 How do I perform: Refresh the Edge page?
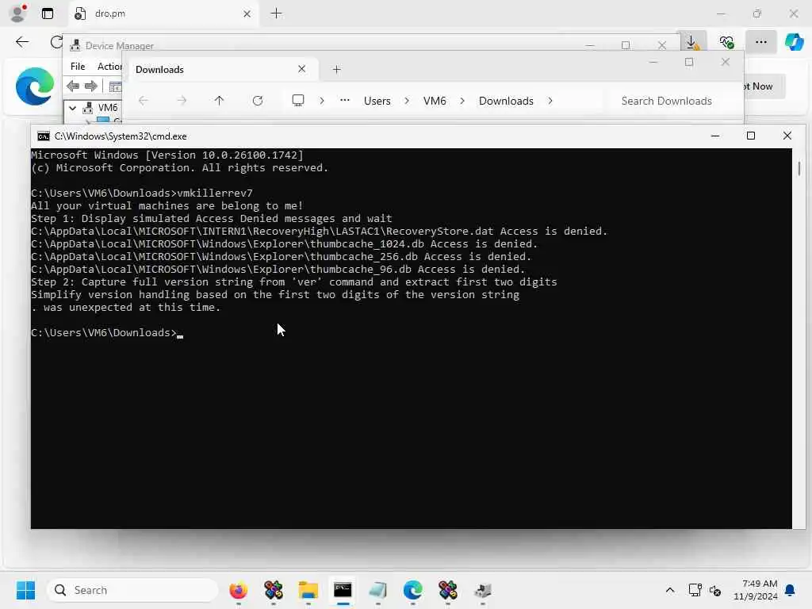coord(56,42)
